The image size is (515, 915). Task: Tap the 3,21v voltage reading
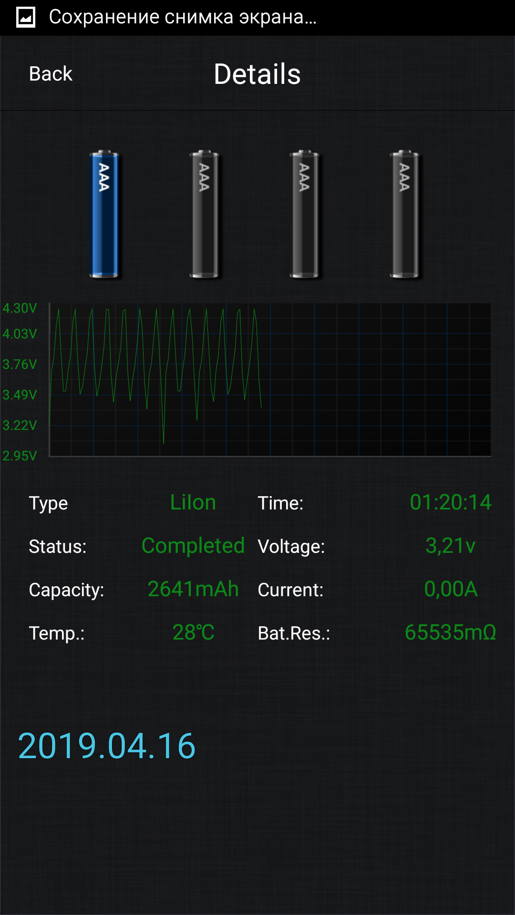pos(451,546)
